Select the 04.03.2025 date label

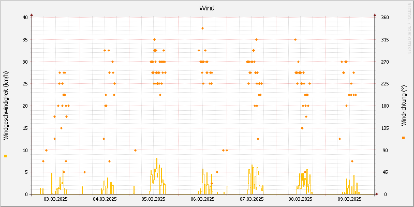pyautogui.click(x=105, y=199)
